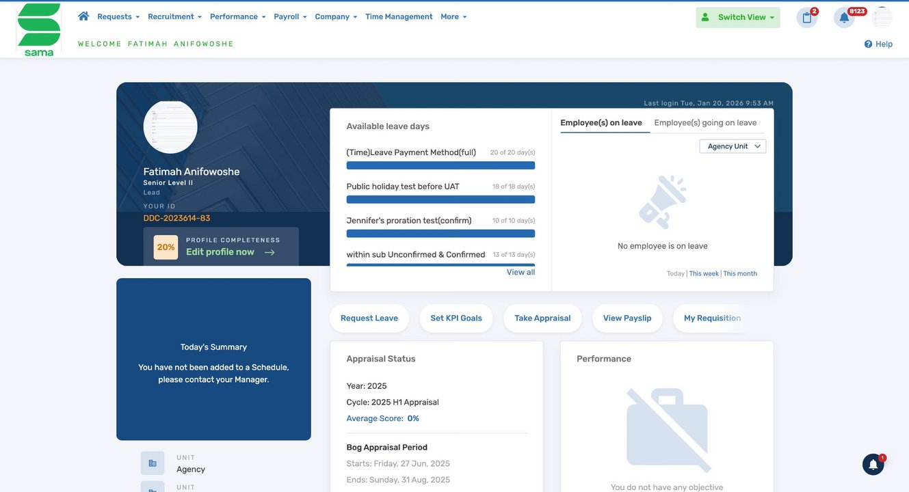Screen dimensions: 909x492
Task: Click 'Last login Tue, Jan 20, 2026' text
Action: (x=709, y=103)
